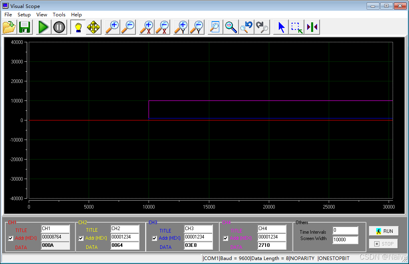Open file with the folder icon
This screenshot has width=409, height=264.
[x=9, y=27]
